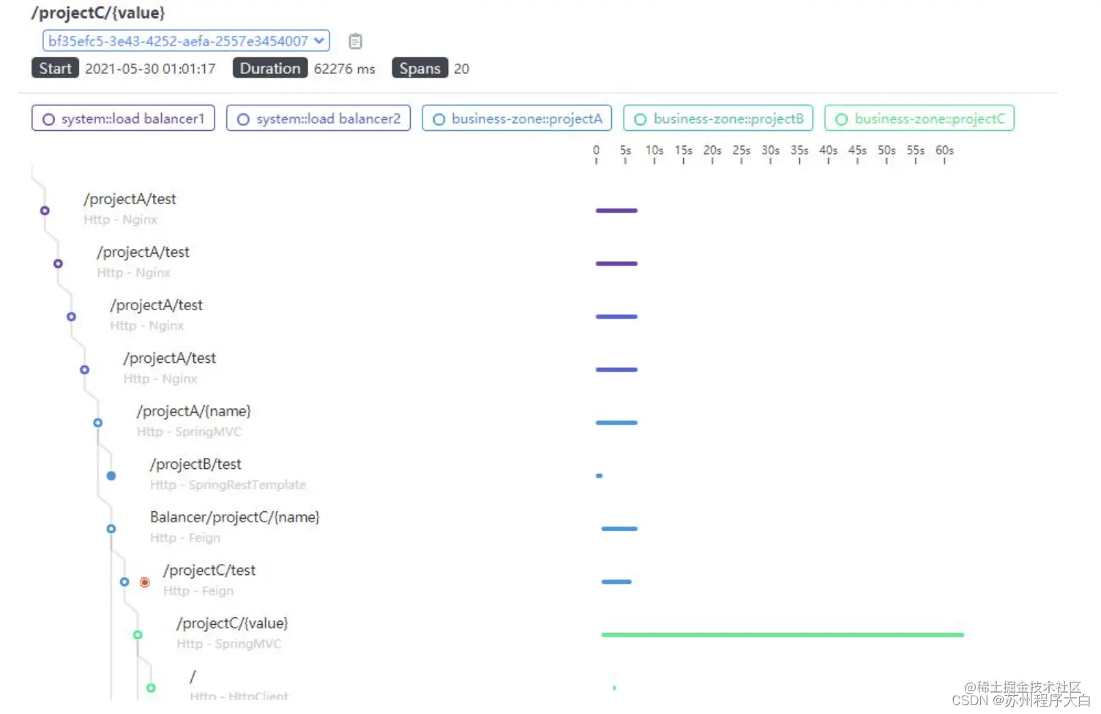
Task: Click the 60s tick on time axis
Action: [x=944, y=152]
